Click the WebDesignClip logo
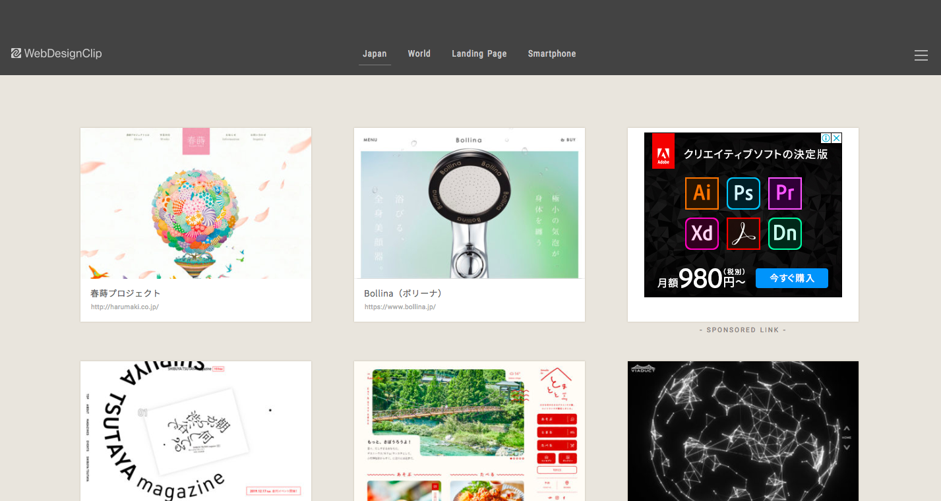Viewport: 941px width, 501px height. tap(57, 53)
